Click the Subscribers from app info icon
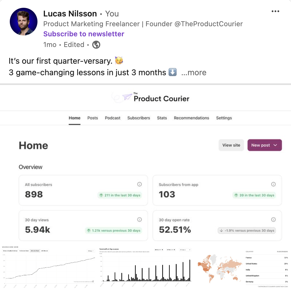This screenshot has height=294, width=291. coord(273,184)
